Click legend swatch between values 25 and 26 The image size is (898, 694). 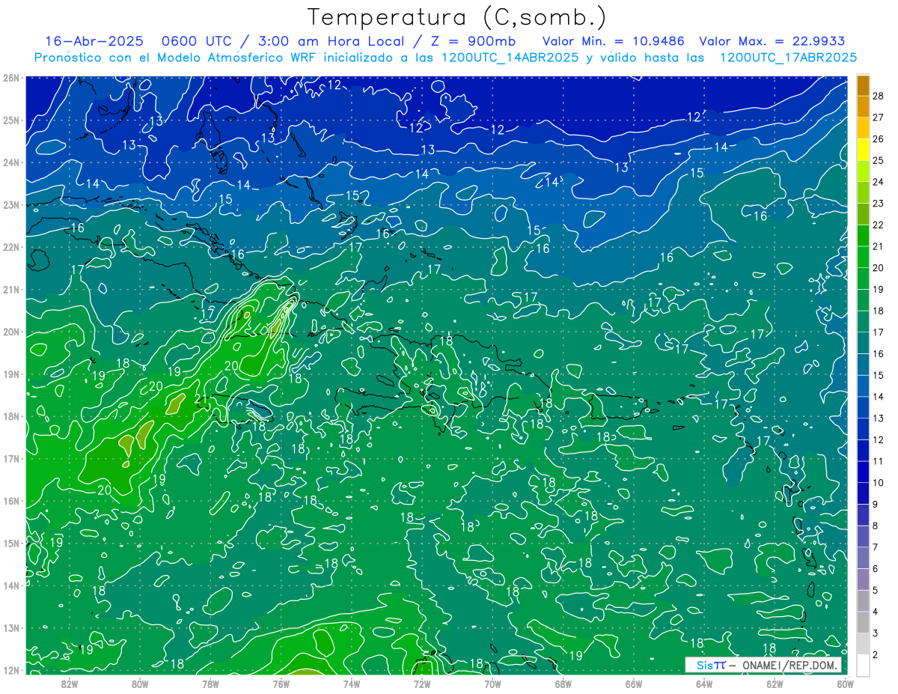point(863,150)
